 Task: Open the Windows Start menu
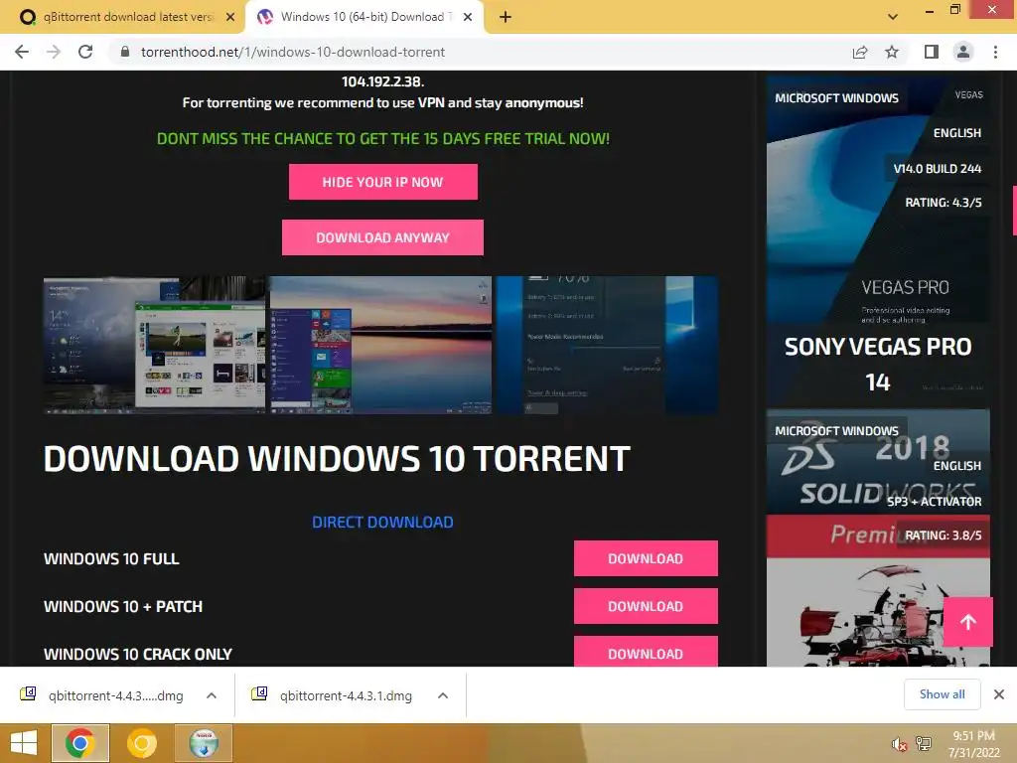[24, 743]
